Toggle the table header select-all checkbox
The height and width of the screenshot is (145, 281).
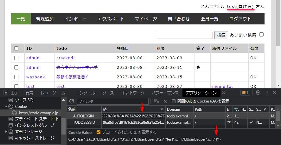tap(16, 49)
